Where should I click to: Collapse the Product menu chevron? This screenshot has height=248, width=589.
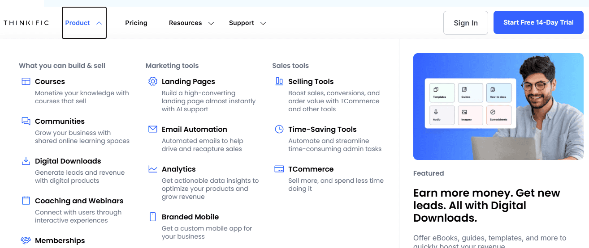click(x=99, y=23)
